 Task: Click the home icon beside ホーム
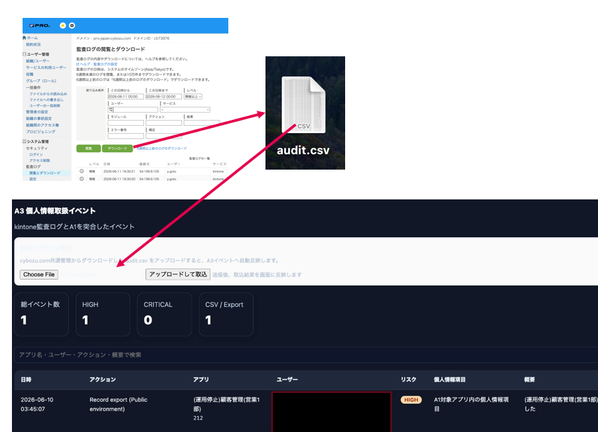25,38
